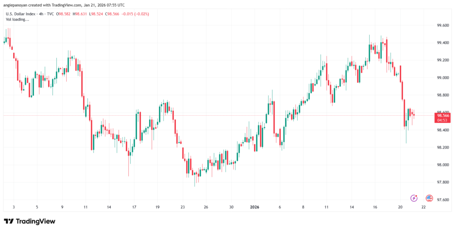This screenshot has height=231, width=455.
Task: Click the 99.600 level on price axis
Action: tap(443, 25)
